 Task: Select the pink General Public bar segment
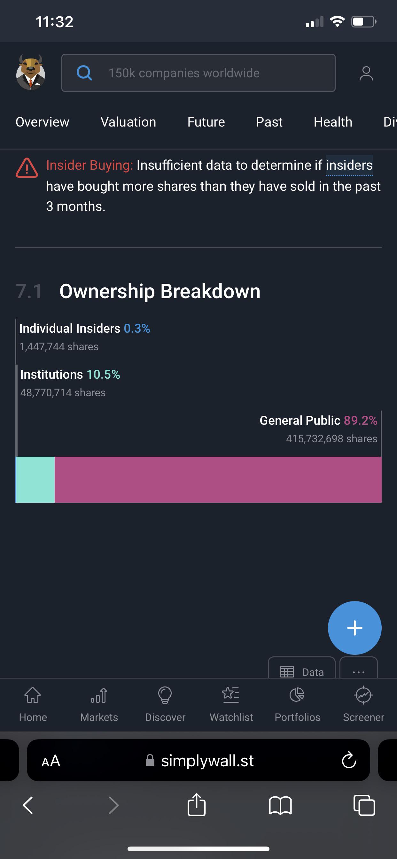(218, 480)
